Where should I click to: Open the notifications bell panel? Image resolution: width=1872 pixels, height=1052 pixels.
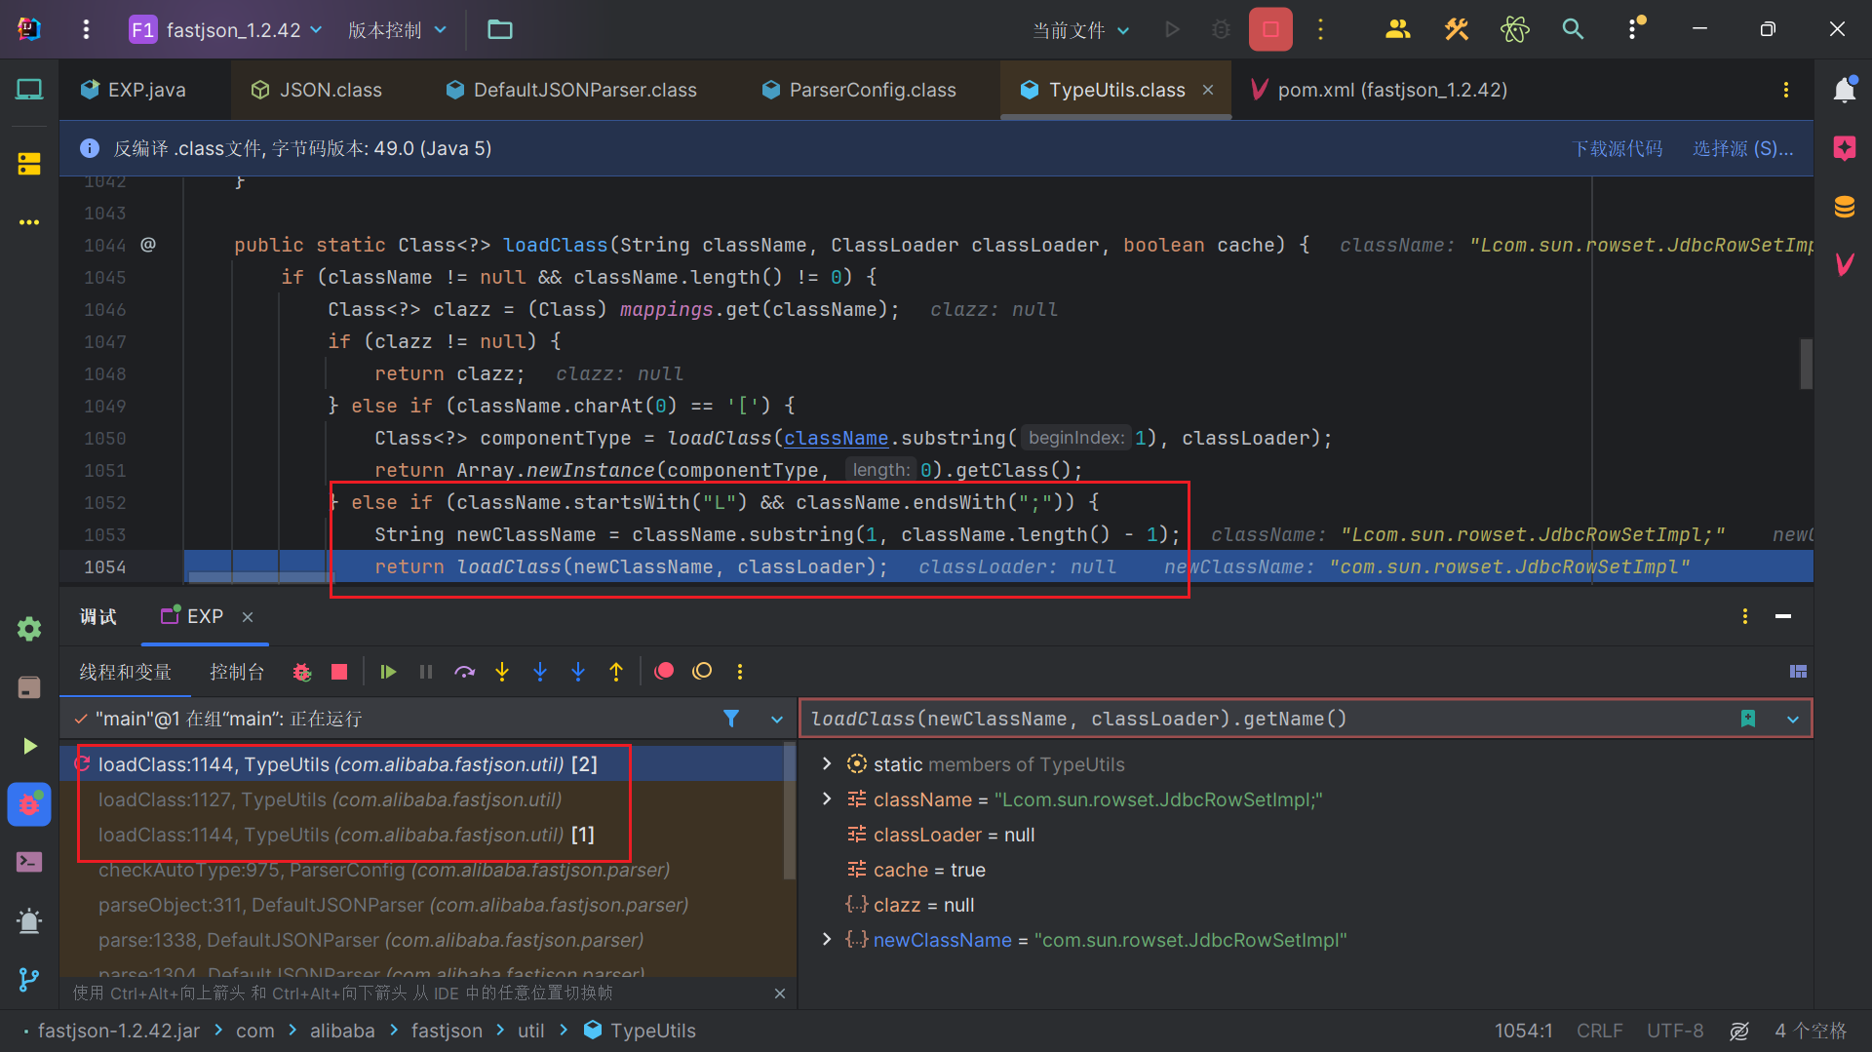tap(1844, 90)
